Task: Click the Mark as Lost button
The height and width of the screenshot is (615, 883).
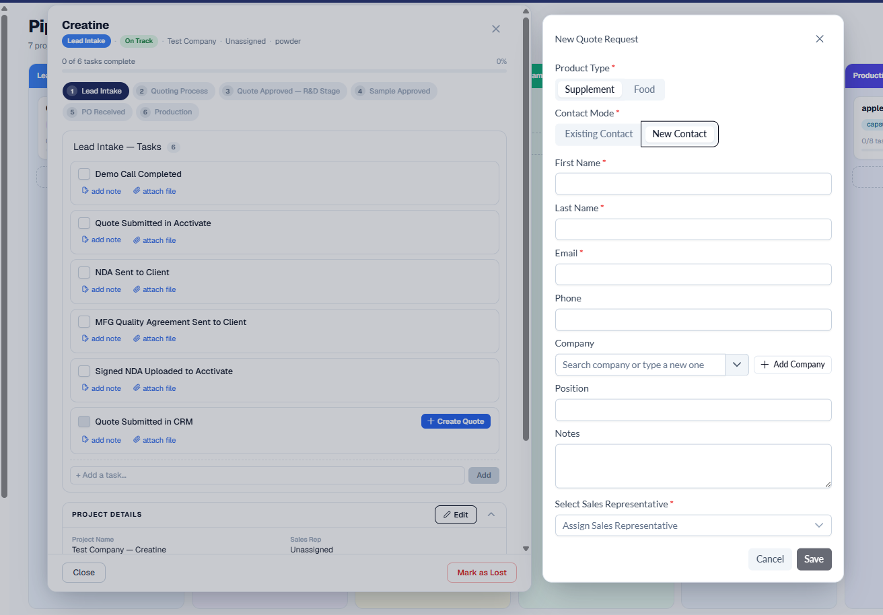Action: [x=482, y=573]
